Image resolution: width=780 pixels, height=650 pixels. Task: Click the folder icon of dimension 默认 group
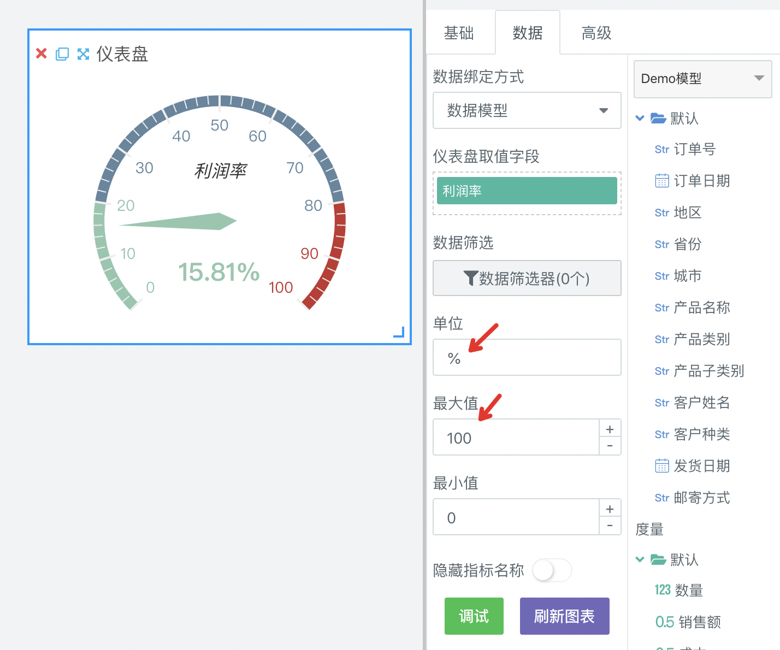tap(658, 118)
